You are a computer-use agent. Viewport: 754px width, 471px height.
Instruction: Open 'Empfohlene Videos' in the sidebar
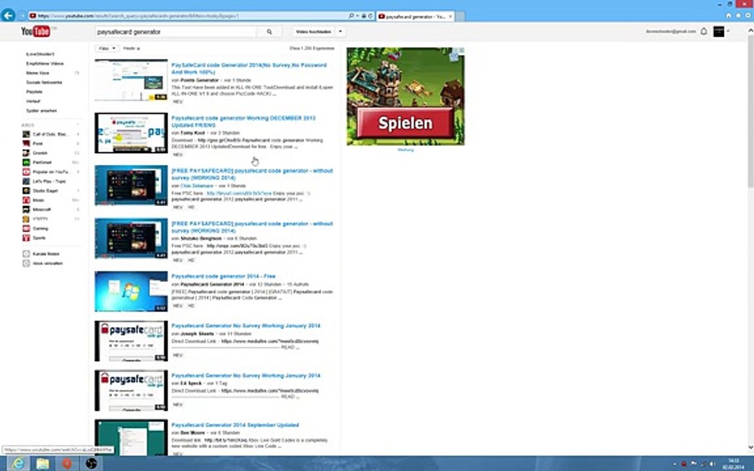[x=45, y=63]
